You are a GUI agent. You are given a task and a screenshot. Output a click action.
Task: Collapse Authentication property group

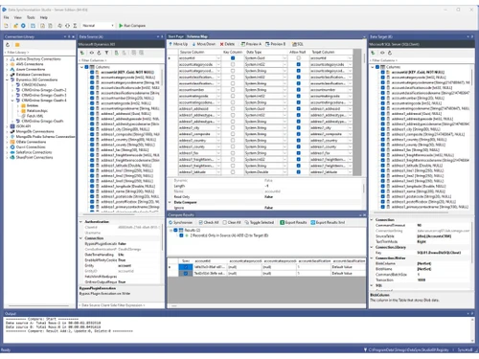pyautogui.click(x=81, y=221)
